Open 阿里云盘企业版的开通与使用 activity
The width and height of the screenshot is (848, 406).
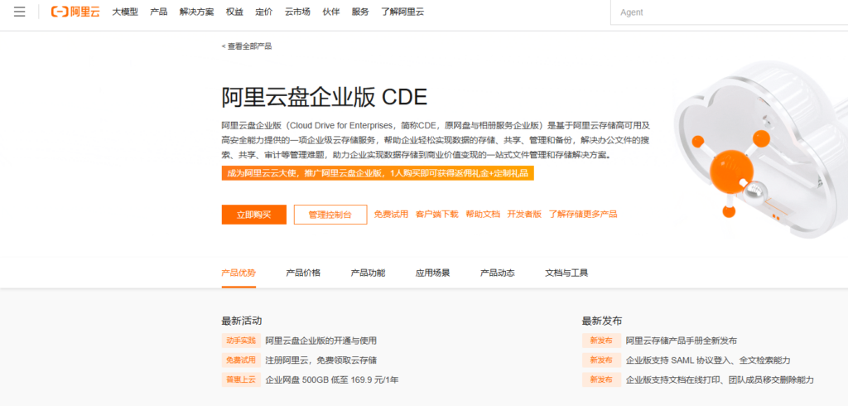(x=321, y=341)
